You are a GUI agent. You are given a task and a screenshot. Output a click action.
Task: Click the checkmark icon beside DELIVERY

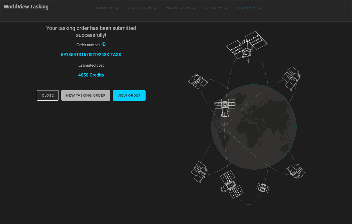[x=226, y=8]
